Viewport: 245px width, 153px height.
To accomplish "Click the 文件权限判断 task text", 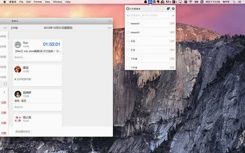I will (x=24, y=79).
